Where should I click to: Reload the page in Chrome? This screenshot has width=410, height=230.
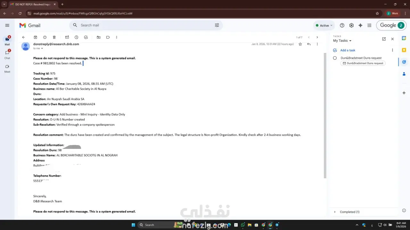[20, 13]
